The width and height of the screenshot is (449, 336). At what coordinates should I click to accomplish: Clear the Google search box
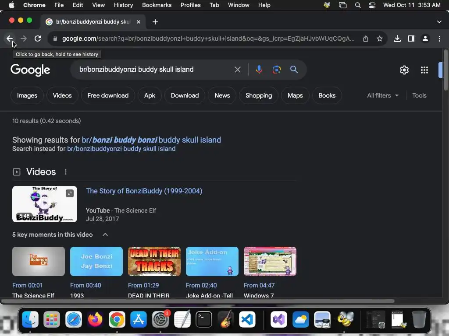coord(237,70)
